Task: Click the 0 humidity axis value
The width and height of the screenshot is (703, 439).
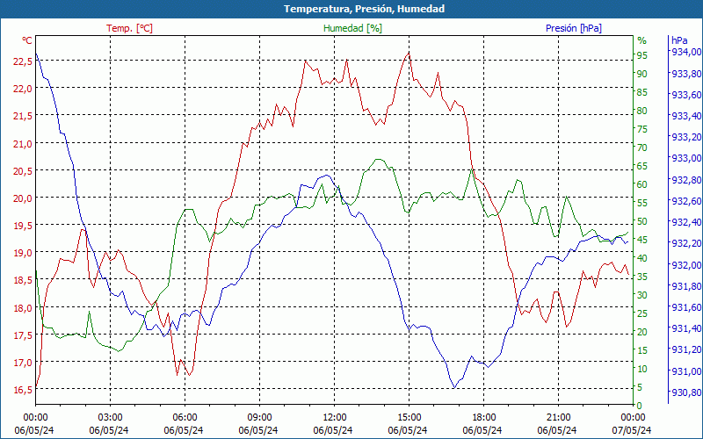Action: pyautogui.click(x=640, y=406)
